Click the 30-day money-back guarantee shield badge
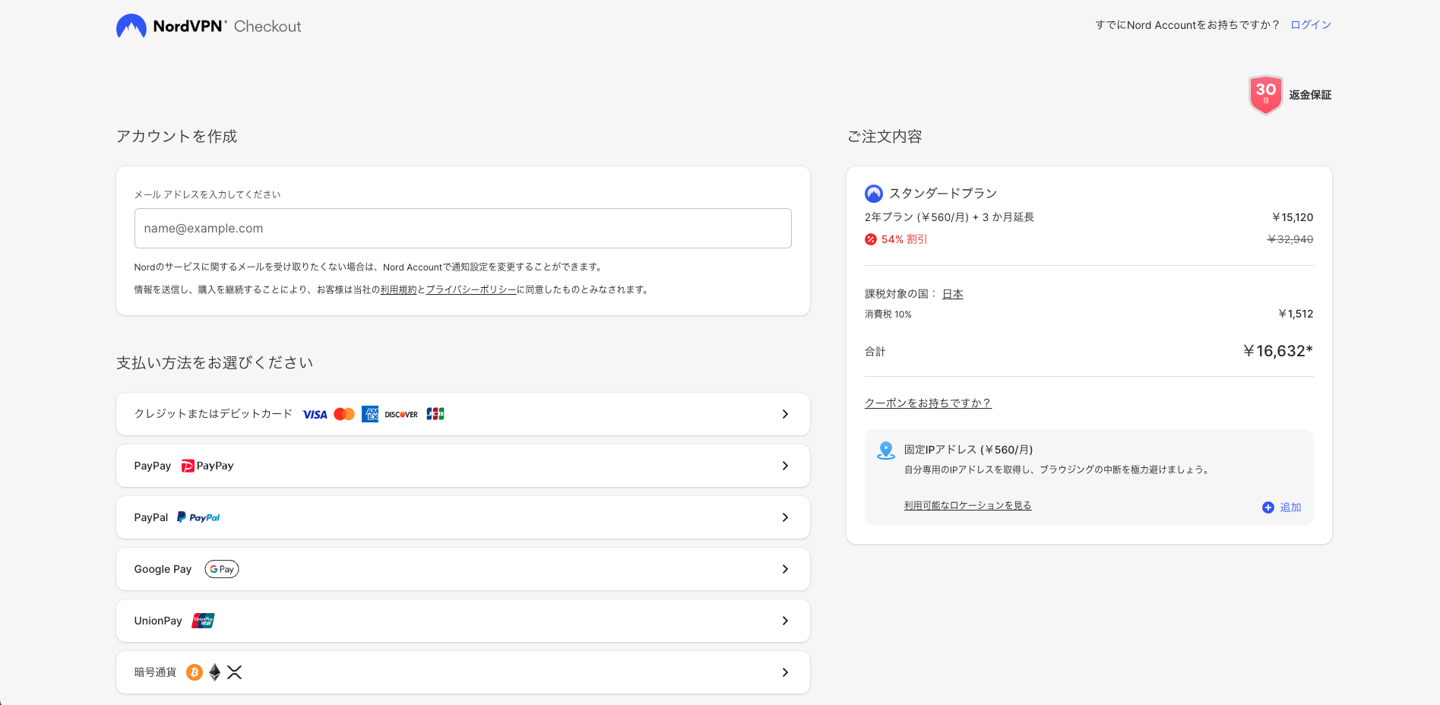The height and width of the screenshot is (705, 1440). pyautogui.click(x=1266, y=95)
